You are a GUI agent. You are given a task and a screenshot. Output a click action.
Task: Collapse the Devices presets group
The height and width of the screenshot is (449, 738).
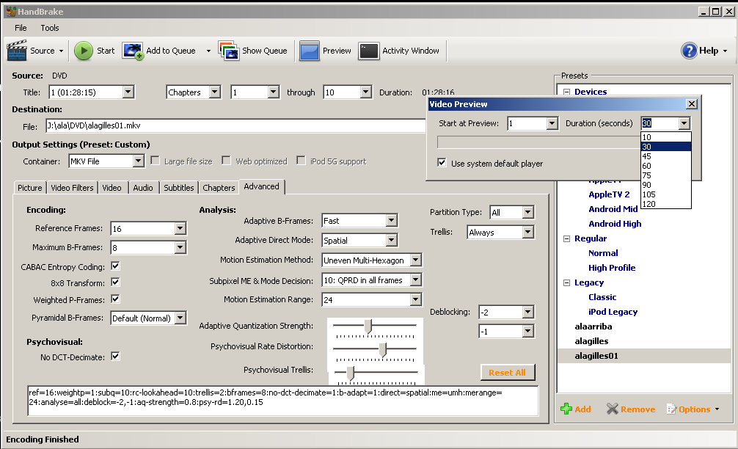pos(566,92)
